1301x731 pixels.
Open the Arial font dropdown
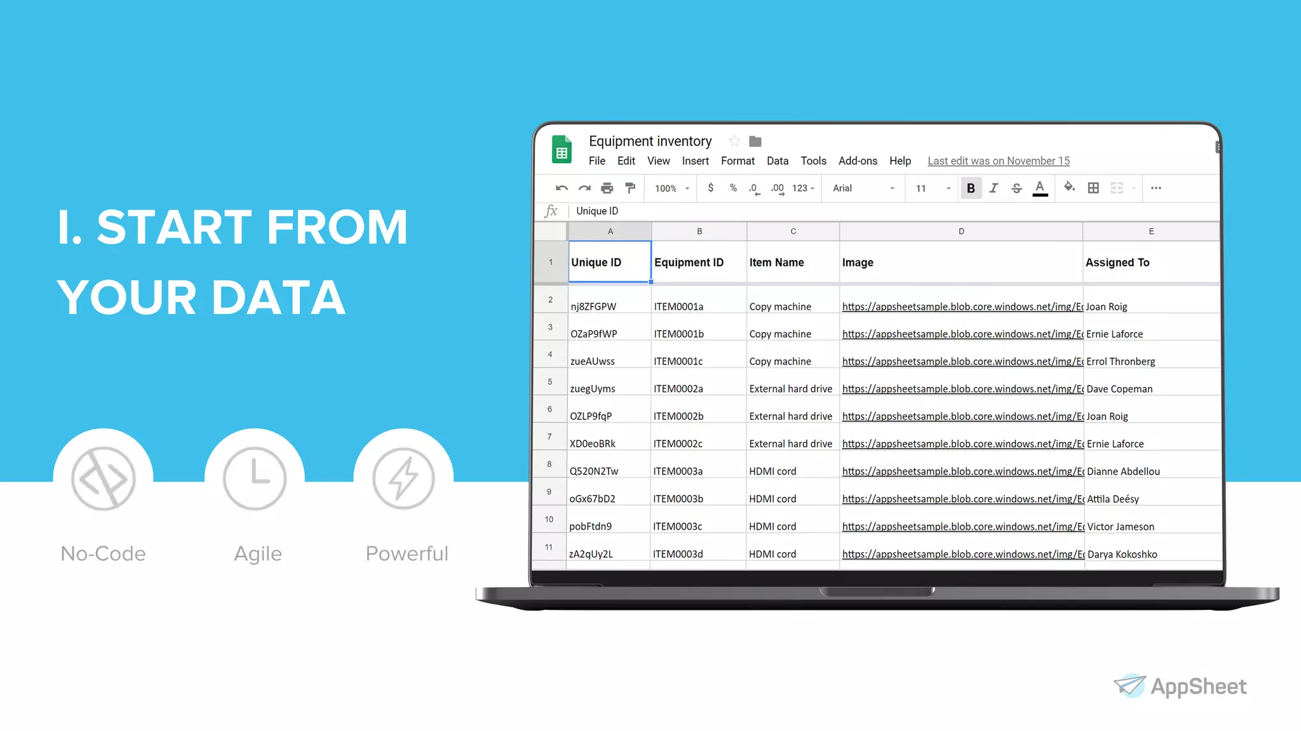pyautogui.click(x=863, y=188)
